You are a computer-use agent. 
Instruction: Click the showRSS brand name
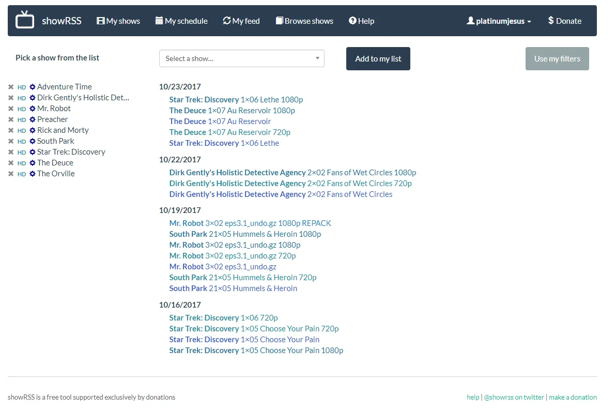[x=61, y=21]
